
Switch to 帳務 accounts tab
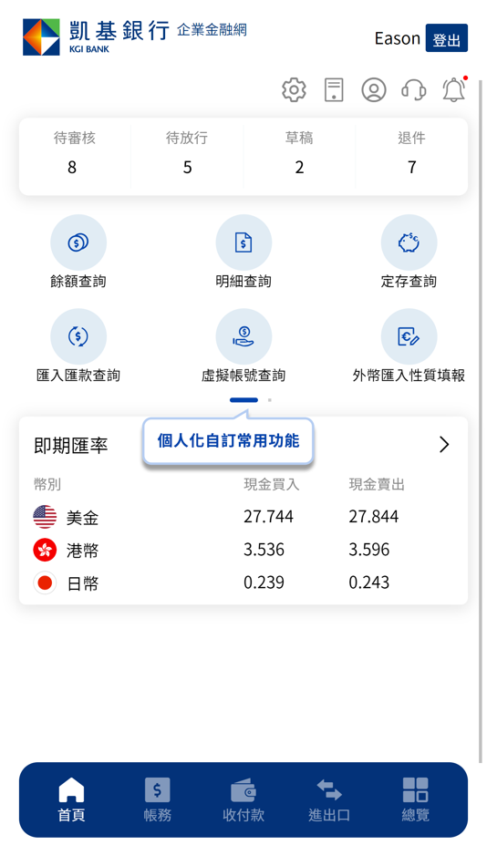coord(158,799)
